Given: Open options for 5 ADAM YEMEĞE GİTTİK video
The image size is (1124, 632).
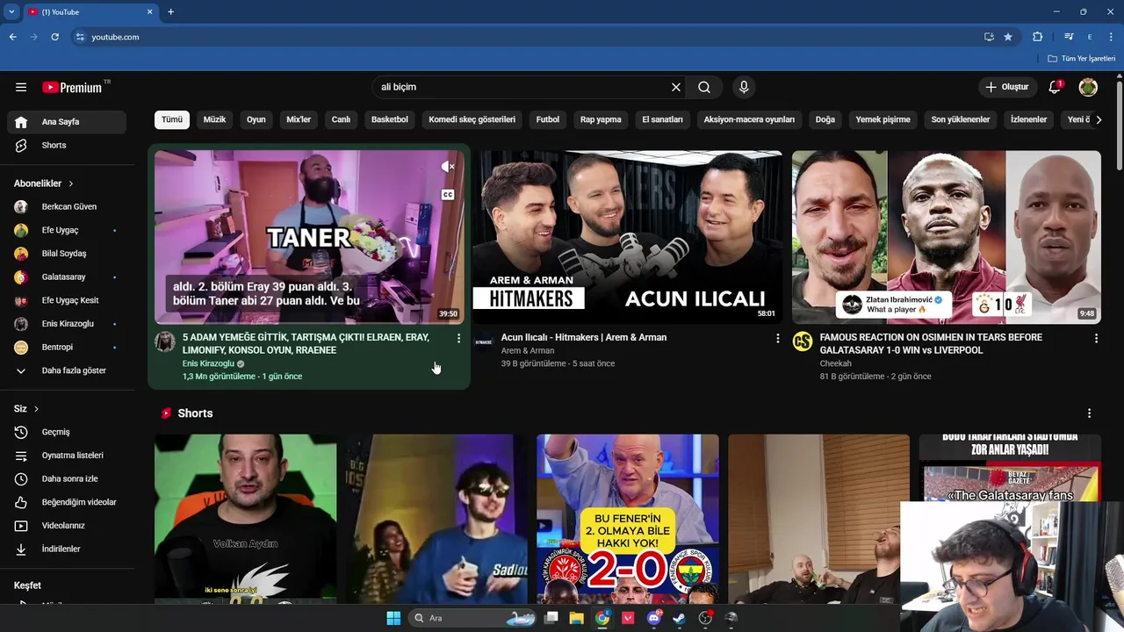Looking at the screenshot, I should tap(458, 338).
